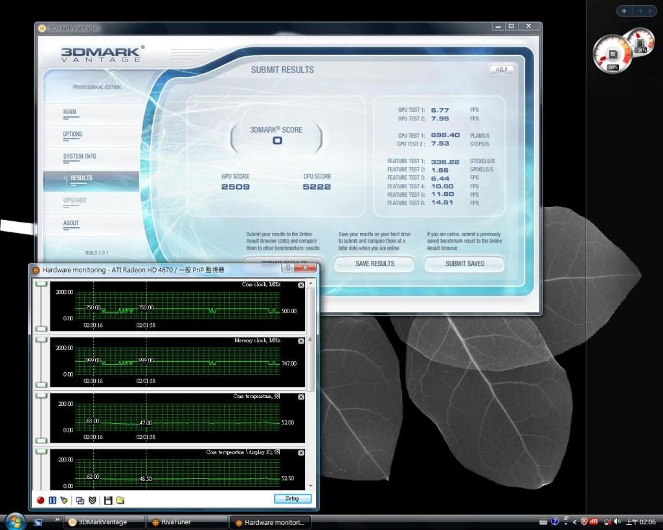This screenshot has height=530, width=663.
Task: Click the Setup button in Hardware monitoring
Action: click(x=292, y=499)
